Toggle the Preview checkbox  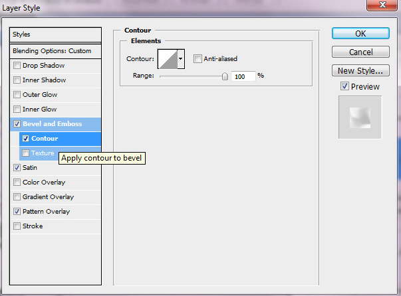pyautogui.click(x=344, y=86)
